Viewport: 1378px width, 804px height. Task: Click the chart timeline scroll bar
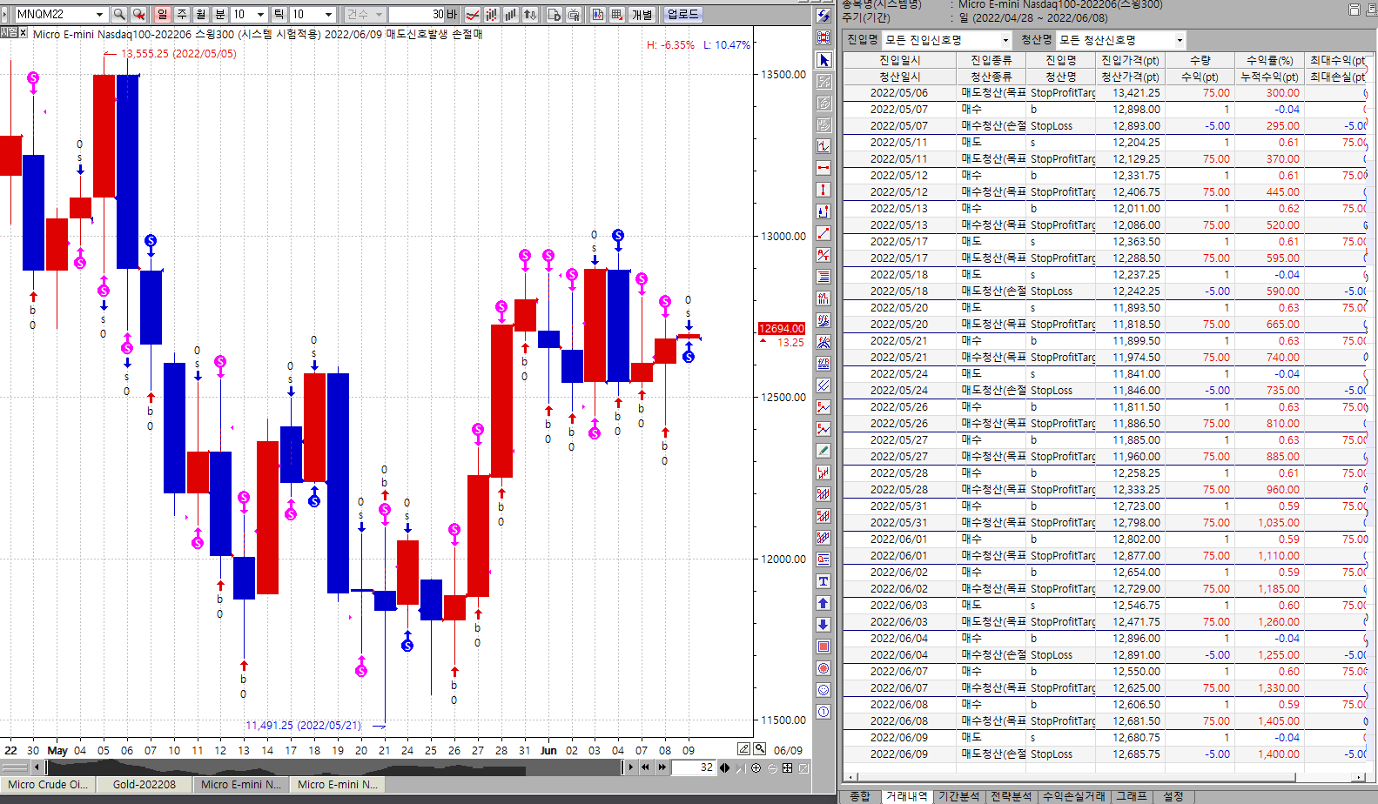[x=331, y=767]
